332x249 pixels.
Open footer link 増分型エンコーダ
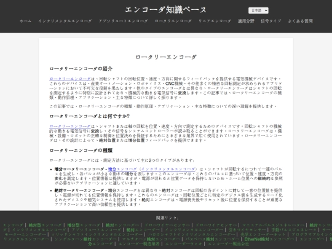click(84, 225)
